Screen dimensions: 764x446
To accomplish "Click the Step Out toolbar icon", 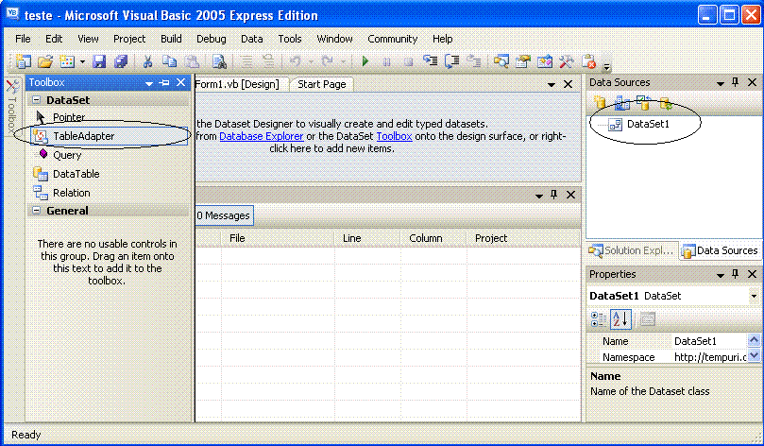I will pos(473,61).
